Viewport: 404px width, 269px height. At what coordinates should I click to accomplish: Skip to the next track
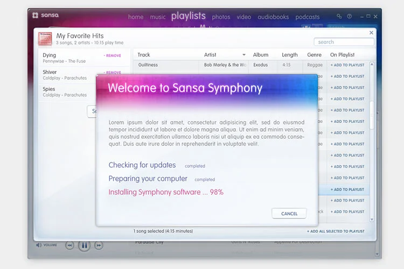coord(99,245)
